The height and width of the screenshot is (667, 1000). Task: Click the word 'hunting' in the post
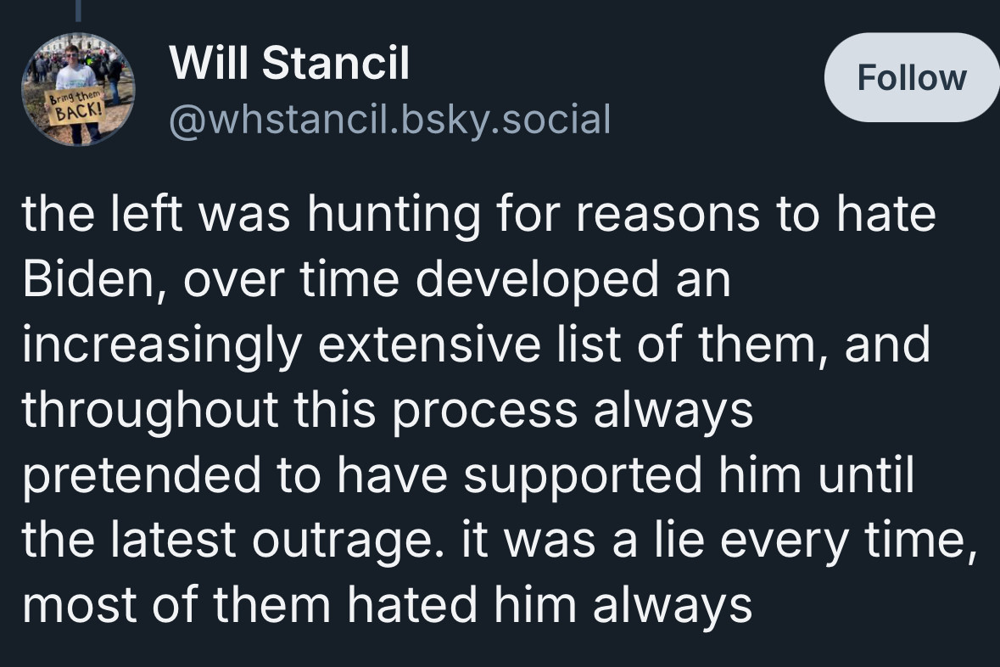tap(393, 215)
